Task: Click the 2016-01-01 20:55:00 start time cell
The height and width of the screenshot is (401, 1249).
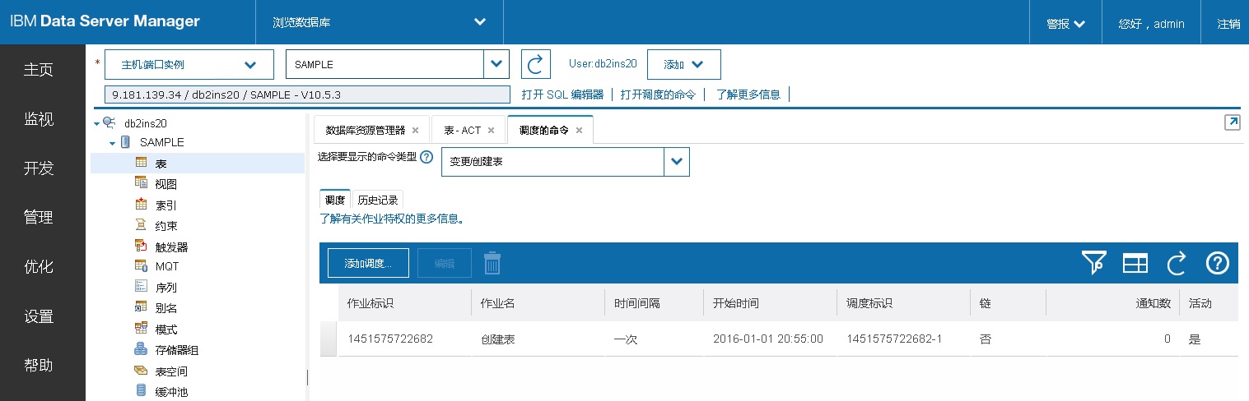Action: point(768,339)
